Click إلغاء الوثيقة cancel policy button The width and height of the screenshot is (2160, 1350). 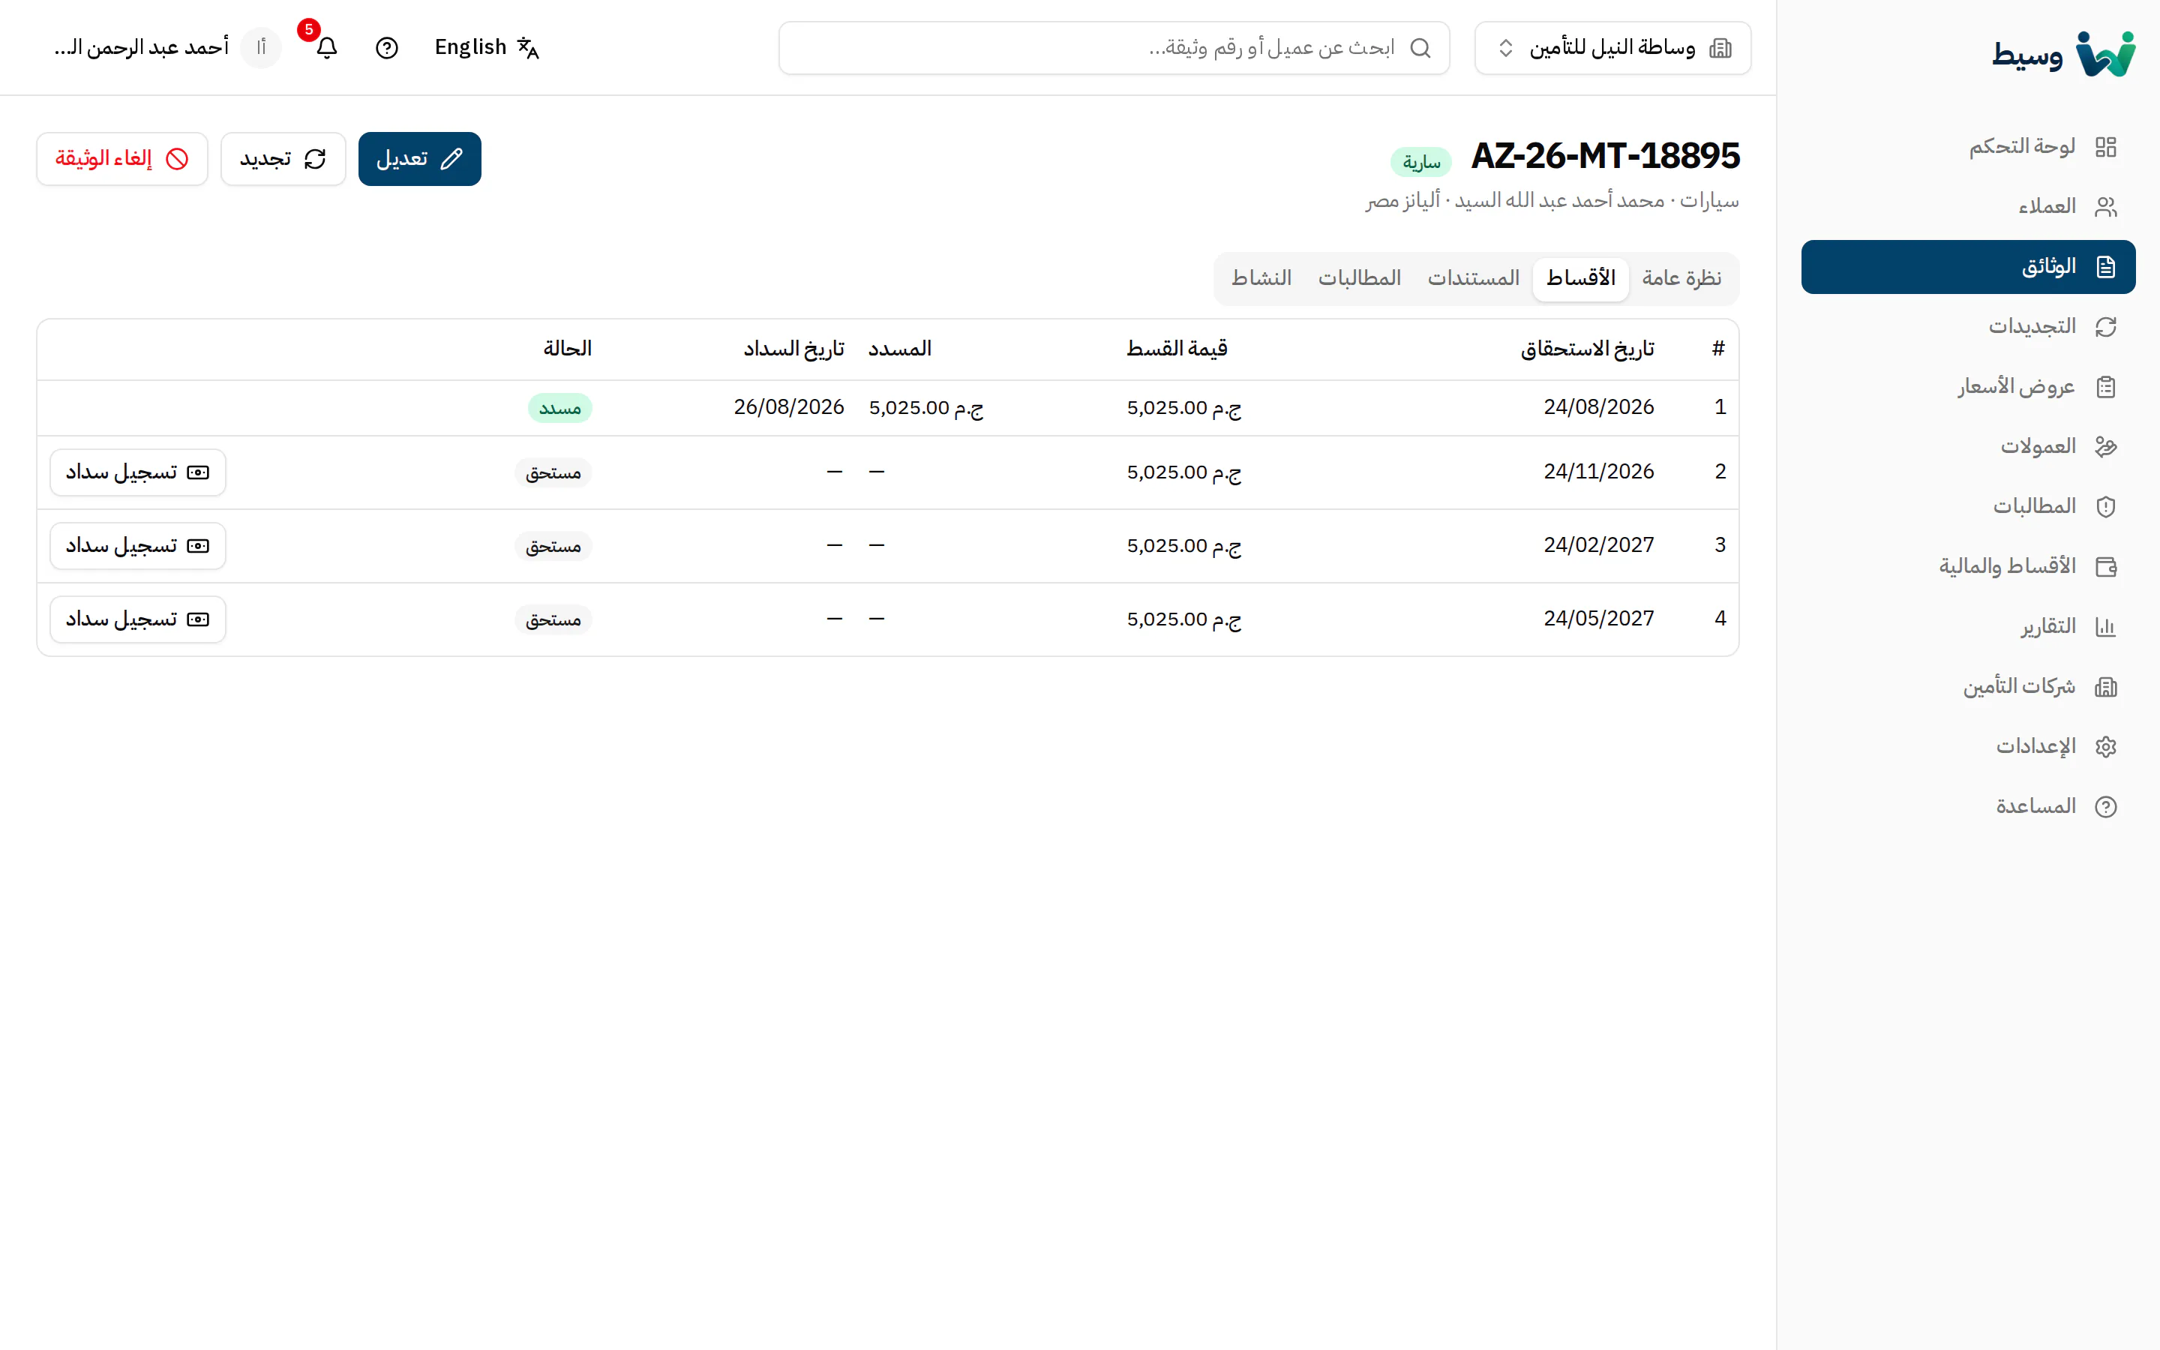[x=122, y=159]
